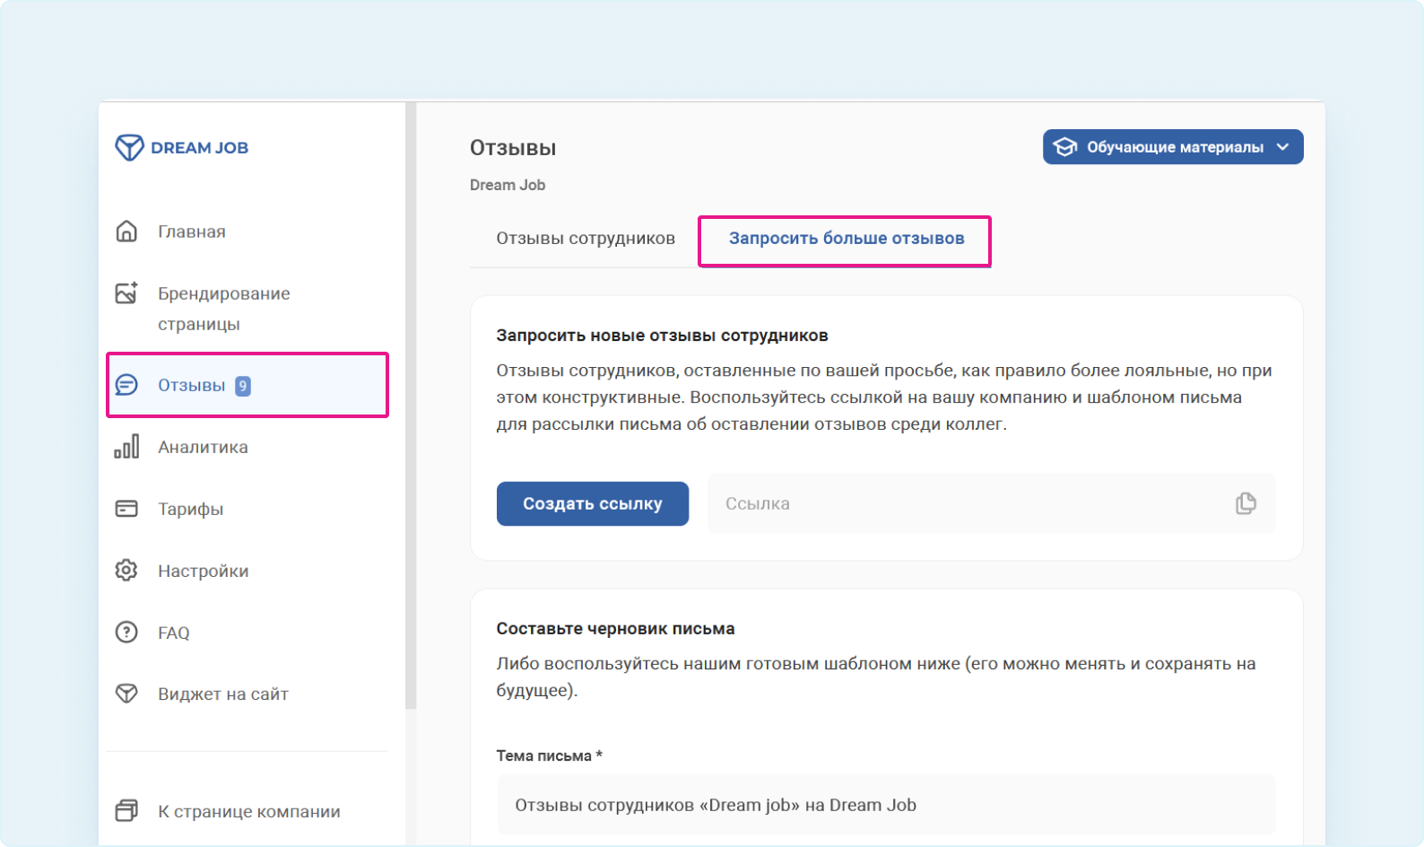The height and width of the screenshot is (847, 1424).
Task: Click the home icon beside Главная
Action: click(x=126, y=231)
